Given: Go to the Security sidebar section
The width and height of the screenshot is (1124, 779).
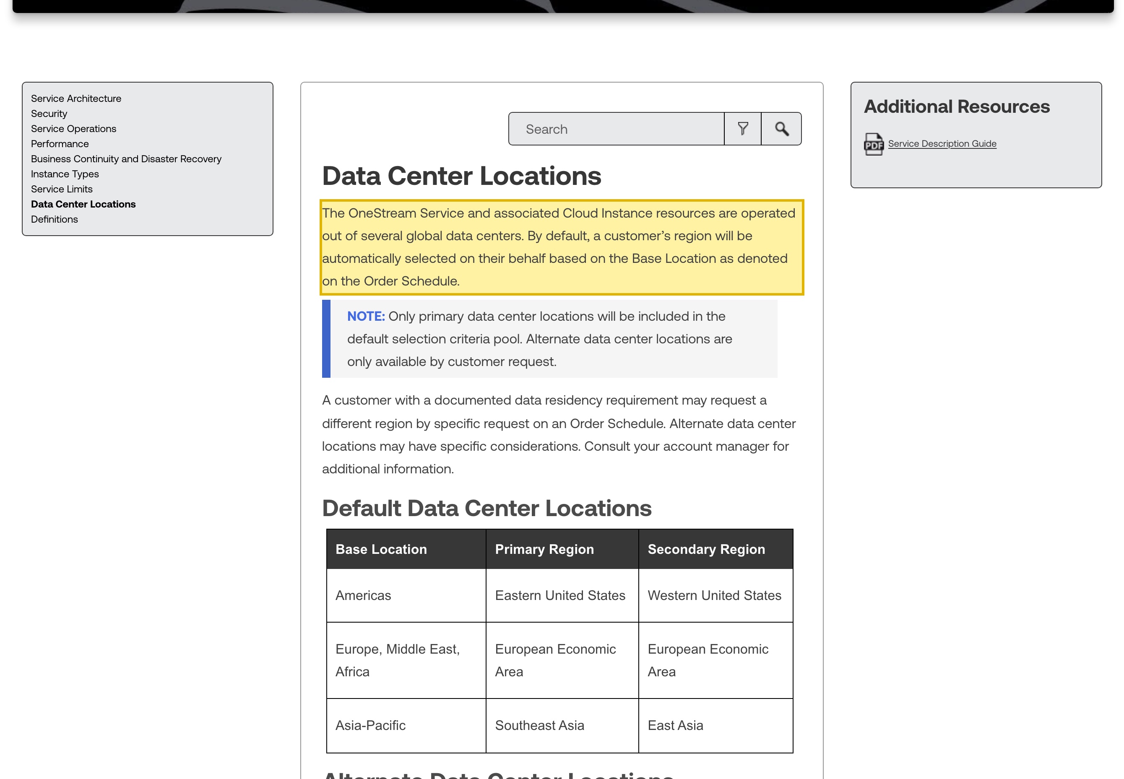Looking at the screenshot, I should coord(49,114).
